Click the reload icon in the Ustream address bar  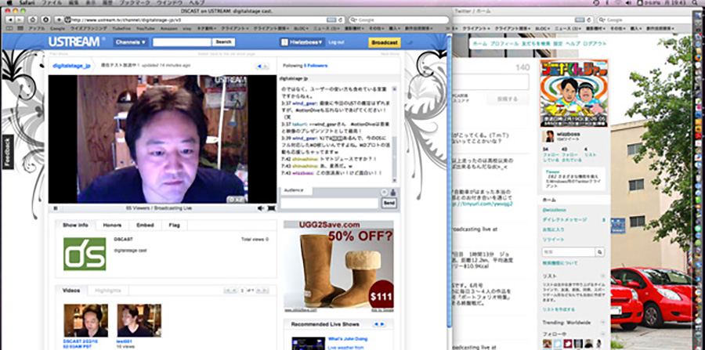pyautogui.click(x=341, y=20)
